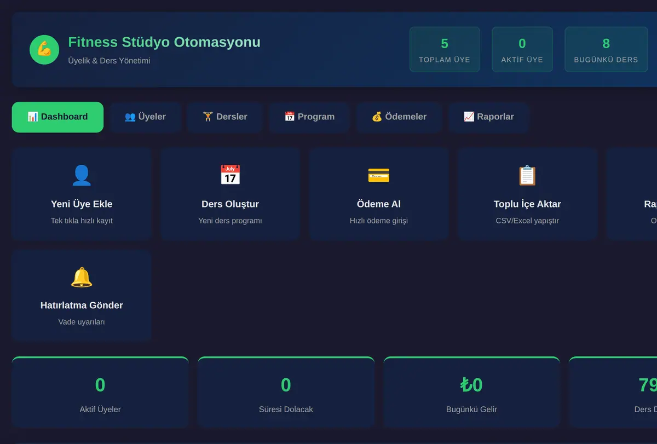The image size is (657, 444).
Task: Click the Üyelik & Ders Yönetimi subtitle
Action: [109, 61]
